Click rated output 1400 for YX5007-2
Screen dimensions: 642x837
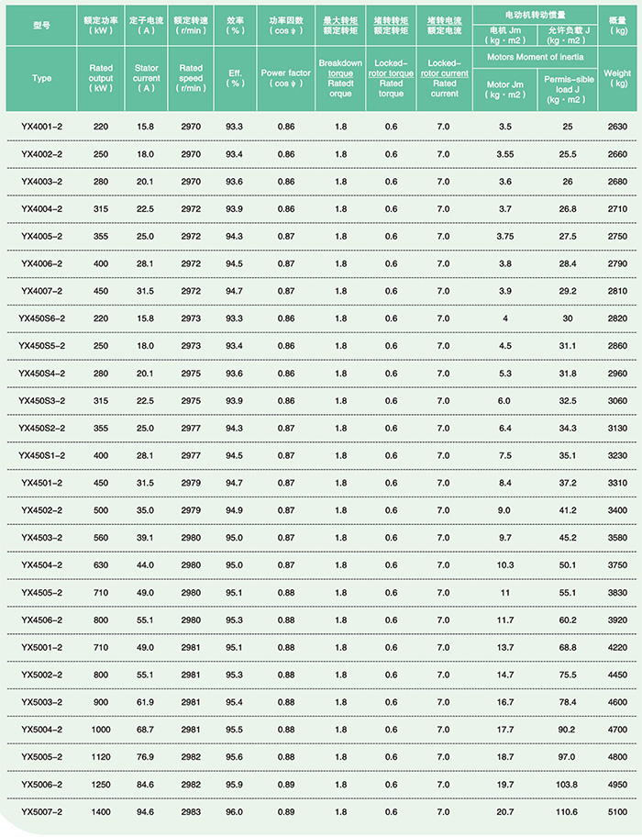point(101,812)
